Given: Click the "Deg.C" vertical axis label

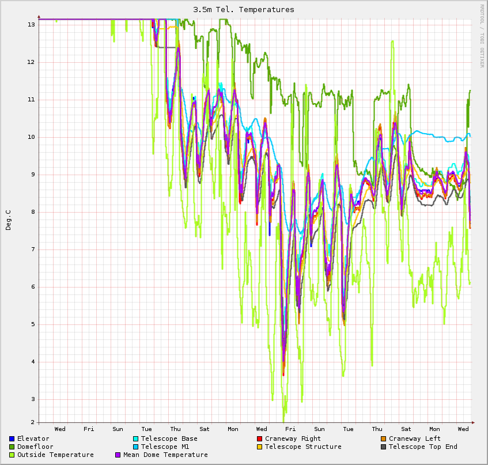Looking at the screenshot, I should 8,220.
